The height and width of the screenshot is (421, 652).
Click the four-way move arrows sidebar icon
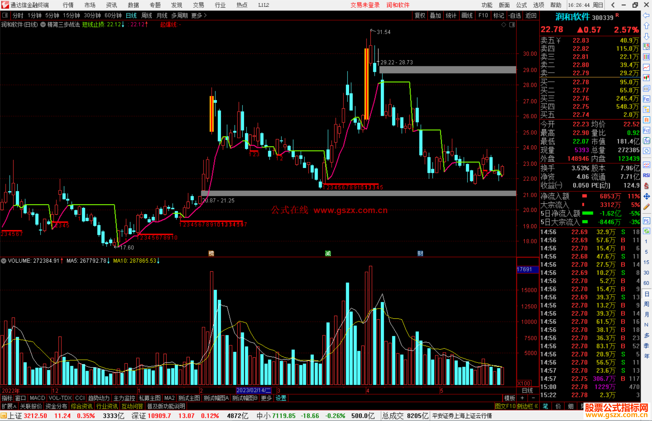tap(646, 196)
